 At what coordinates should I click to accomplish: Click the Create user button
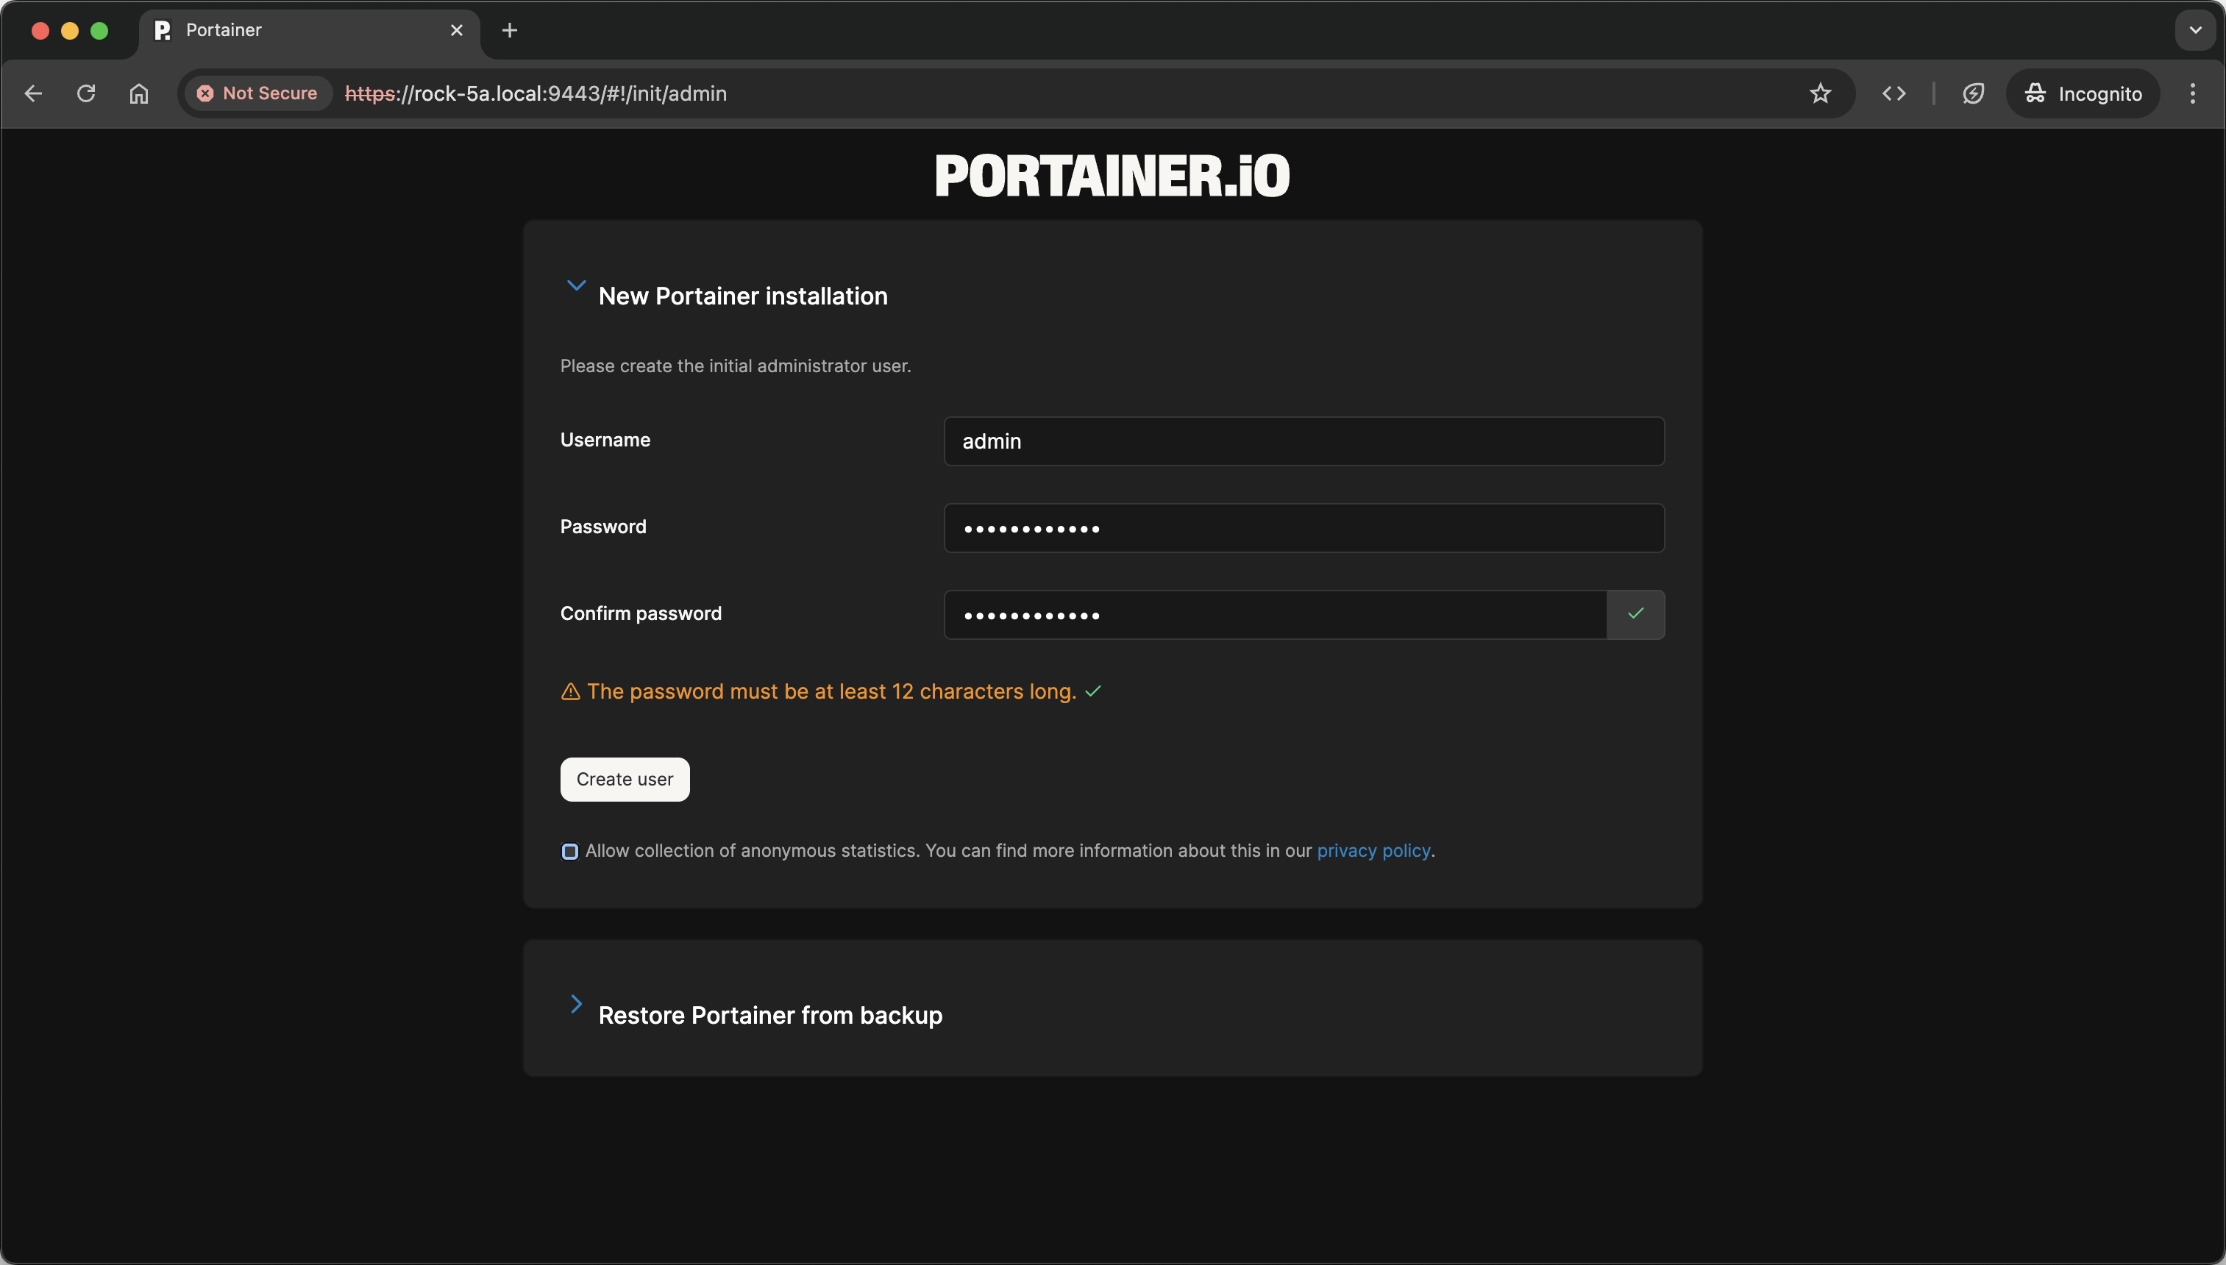624,778
